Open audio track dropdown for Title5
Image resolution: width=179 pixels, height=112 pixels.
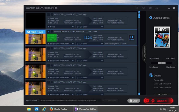pos(61,78)
